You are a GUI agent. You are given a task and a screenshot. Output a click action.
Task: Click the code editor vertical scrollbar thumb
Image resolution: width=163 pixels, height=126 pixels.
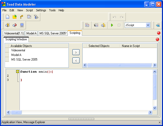pos(155,87)
